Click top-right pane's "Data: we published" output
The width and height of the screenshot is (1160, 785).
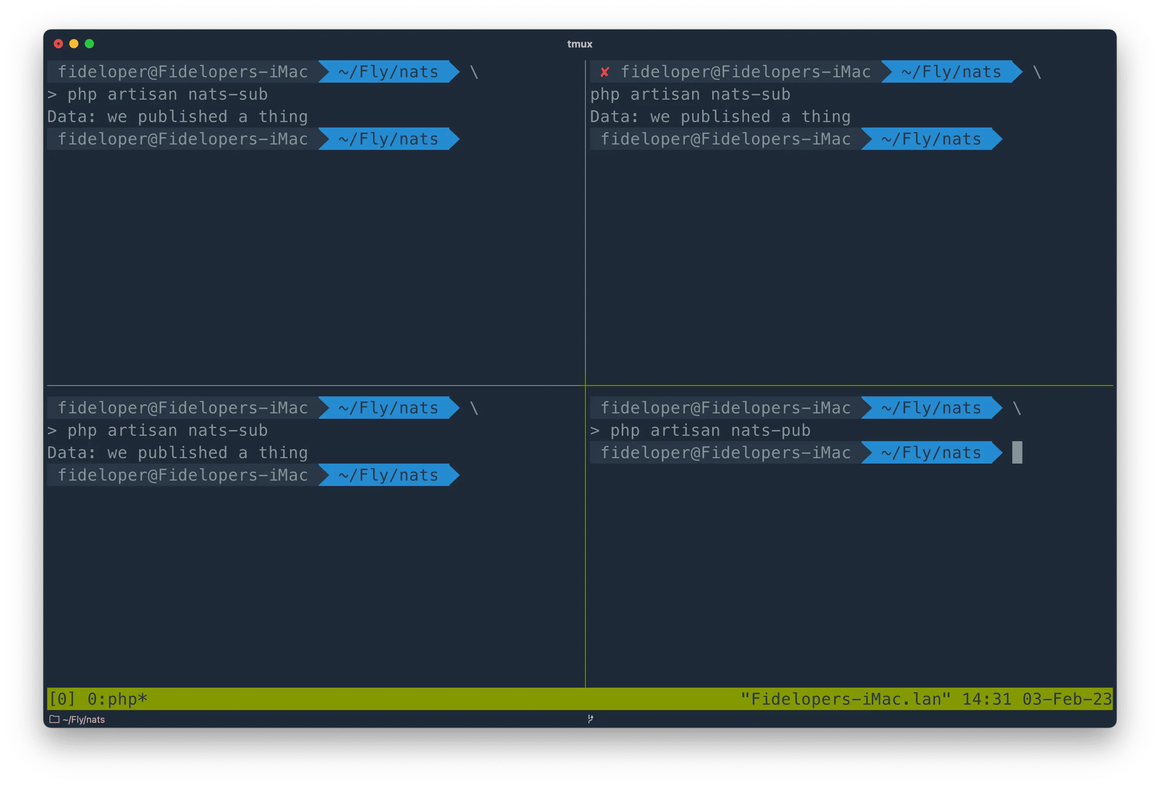coord(720,117)
